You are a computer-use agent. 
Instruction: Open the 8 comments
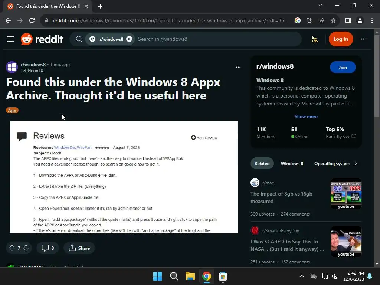[48, 248]
